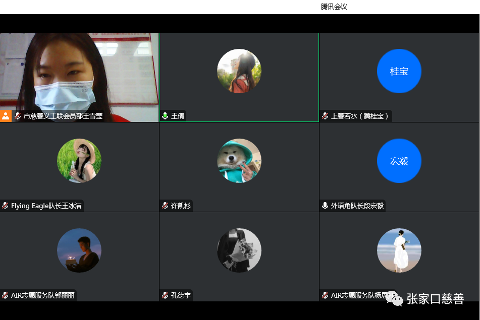Select the blue 桂宝 avatar circle
This screenshot has width=480, height=320.
pyautogui.click(x=399, y=71)
